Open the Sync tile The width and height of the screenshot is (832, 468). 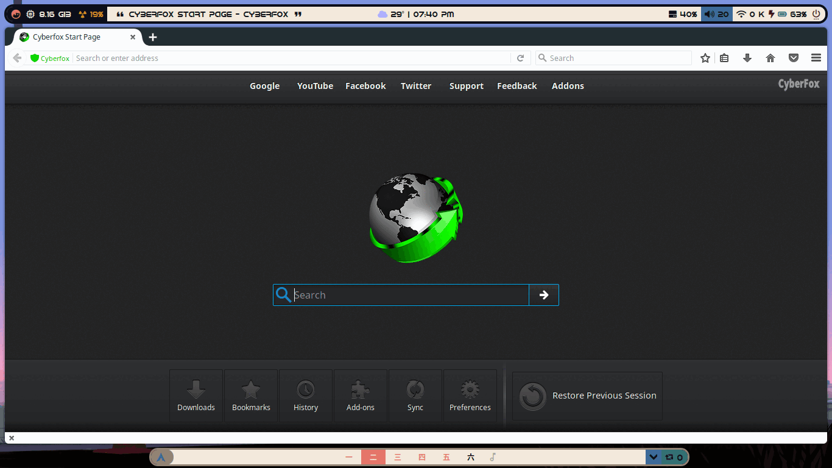415,396
